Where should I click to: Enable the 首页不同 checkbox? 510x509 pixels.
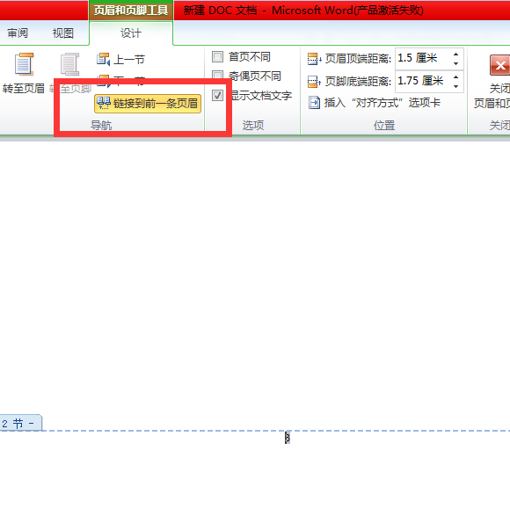pos(217,56)
